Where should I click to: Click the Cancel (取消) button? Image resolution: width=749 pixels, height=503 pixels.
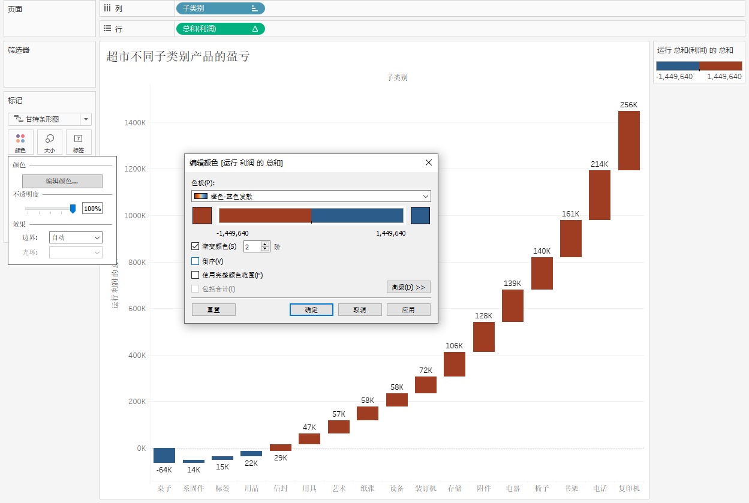[x=360, y=309]
